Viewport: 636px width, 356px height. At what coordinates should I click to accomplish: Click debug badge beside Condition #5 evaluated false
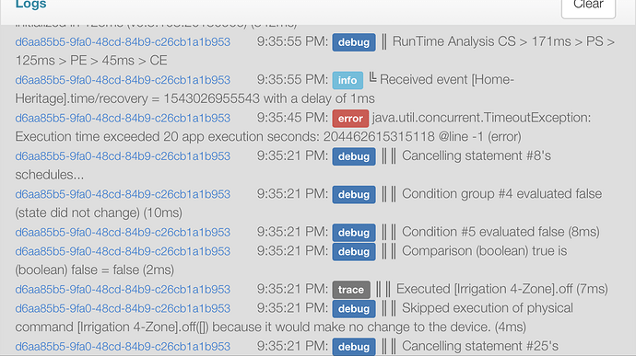click(x=354, y=233)
